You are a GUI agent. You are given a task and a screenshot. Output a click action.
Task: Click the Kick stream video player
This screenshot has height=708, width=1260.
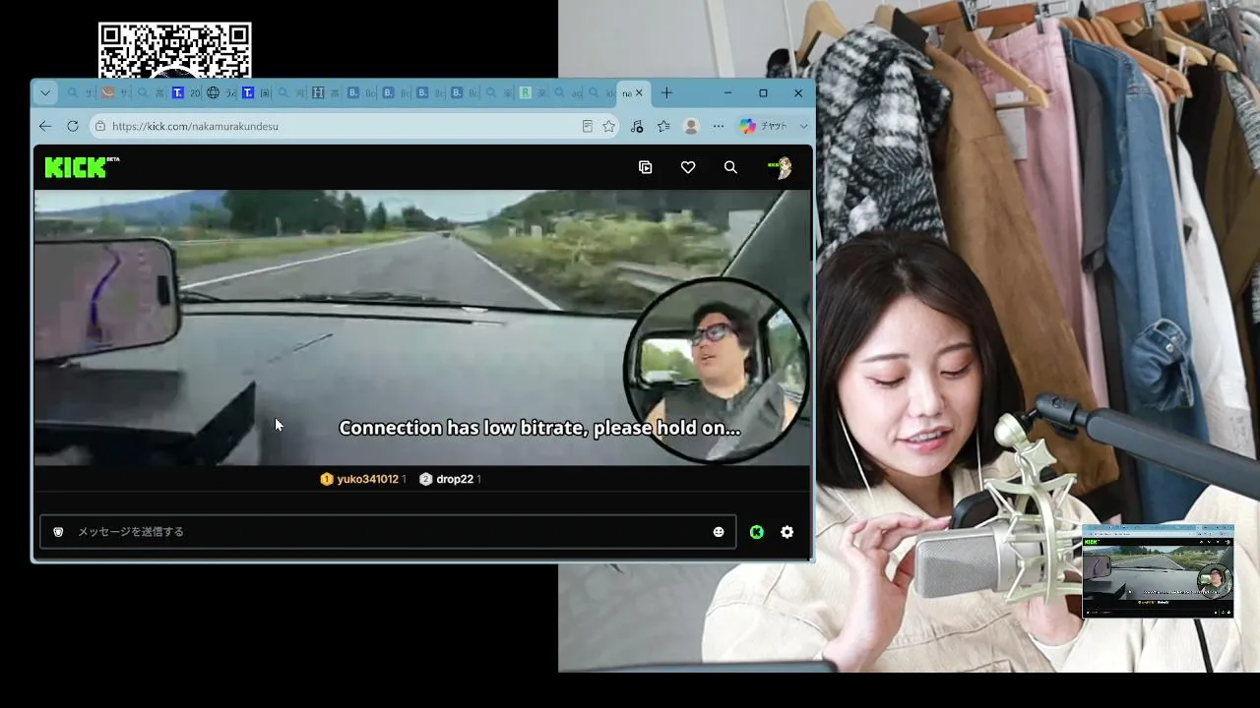pos(423,327)
